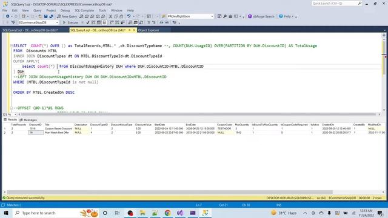Viewport: 388px width, 218px height.
Task: Switch to the Object Explorer tab
Action: click(149, 30)
